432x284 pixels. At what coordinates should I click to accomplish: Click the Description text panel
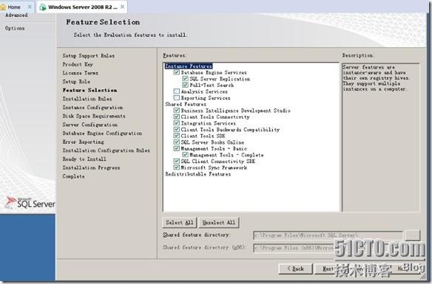pos(381,137)
